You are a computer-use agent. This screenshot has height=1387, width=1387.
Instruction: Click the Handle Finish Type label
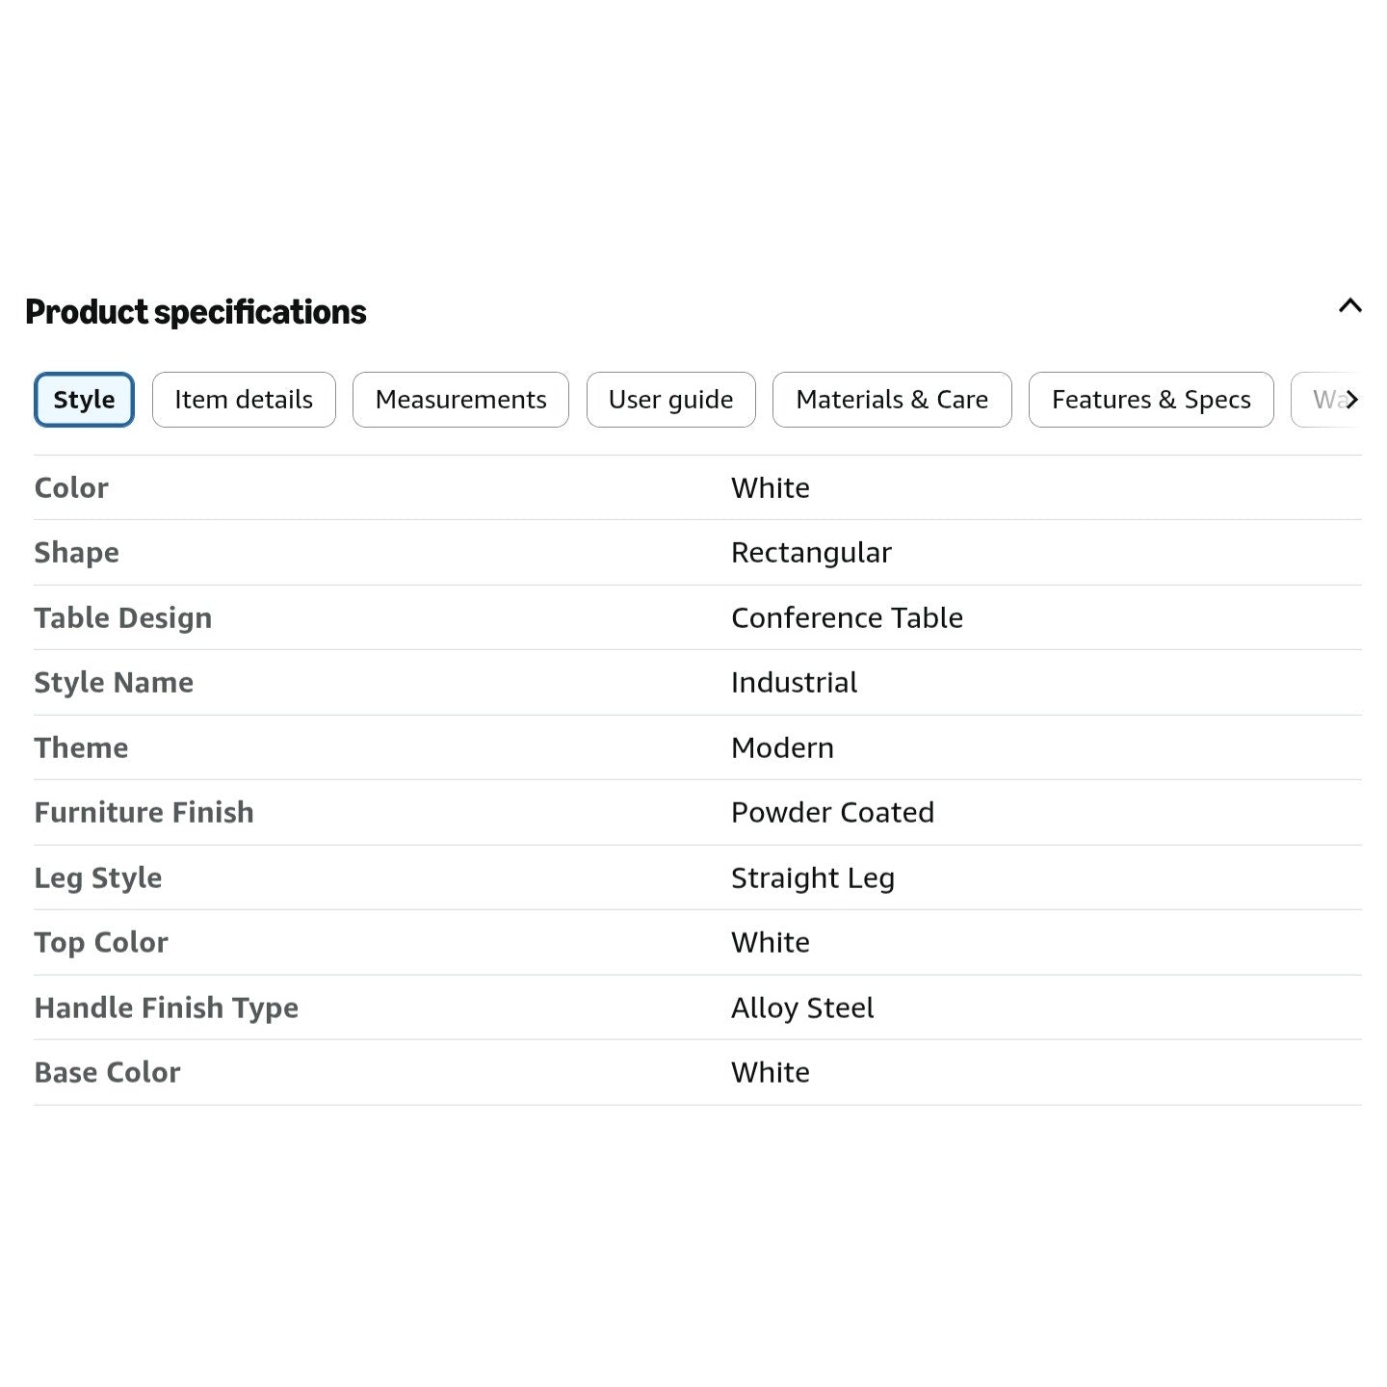tap(167, 1008)
